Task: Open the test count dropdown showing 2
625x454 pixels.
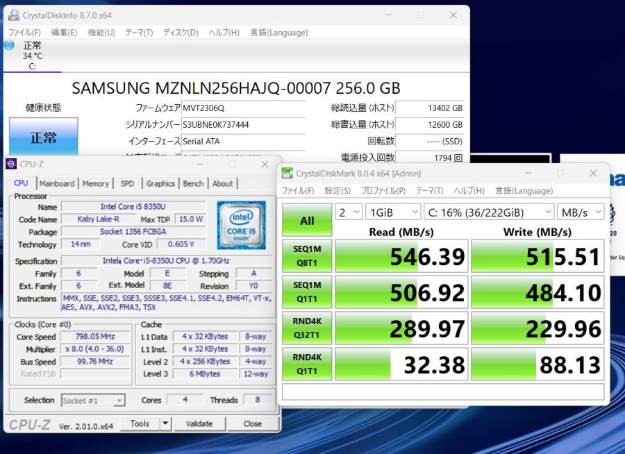Action: pyautogui.click(x=349, y=212)
